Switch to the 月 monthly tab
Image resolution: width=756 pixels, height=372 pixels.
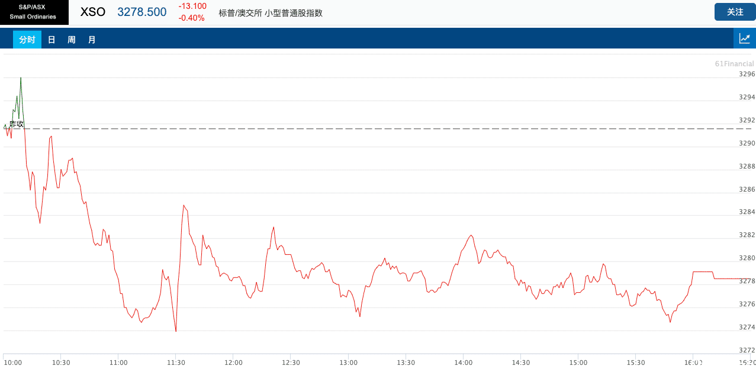(x=92, y=40)
